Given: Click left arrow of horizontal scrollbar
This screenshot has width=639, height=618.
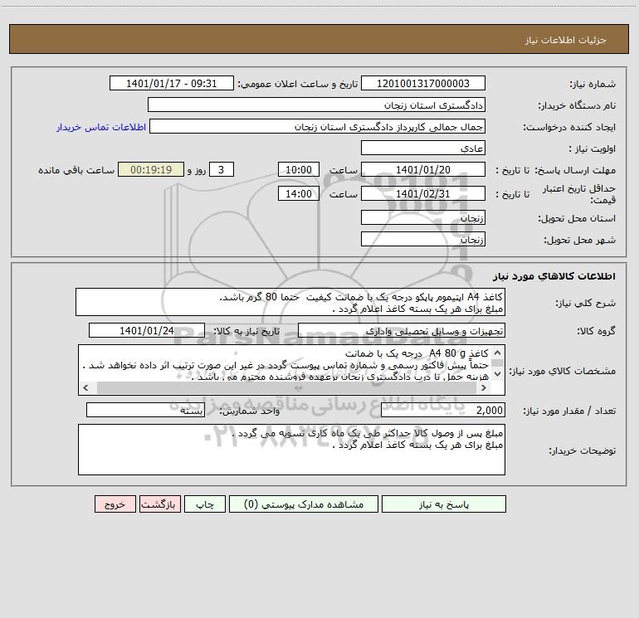Looking at the screenshot, I should point(85,388).
